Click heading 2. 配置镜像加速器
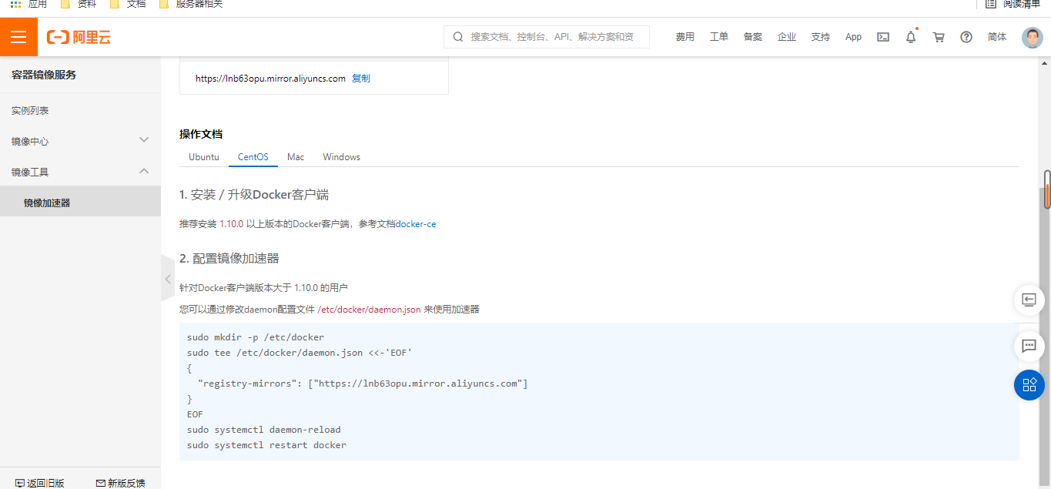The width and height of the screenshot is (1051, 489). (229, 258)
